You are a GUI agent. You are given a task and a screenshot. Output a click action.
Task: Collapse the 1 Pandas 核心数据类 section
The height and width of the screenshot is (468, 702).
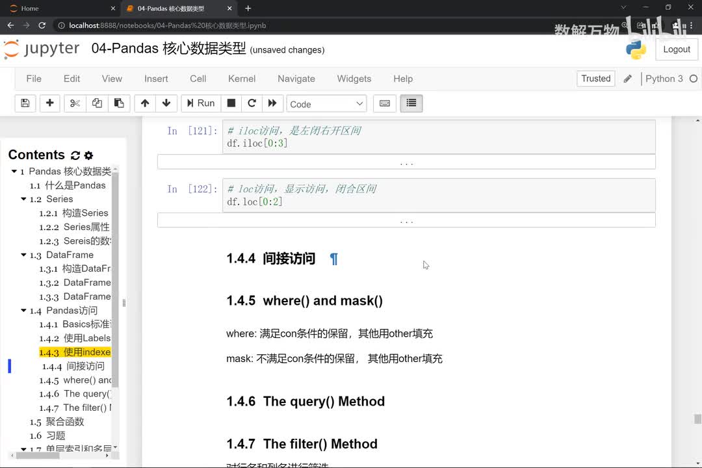(14, 172)
